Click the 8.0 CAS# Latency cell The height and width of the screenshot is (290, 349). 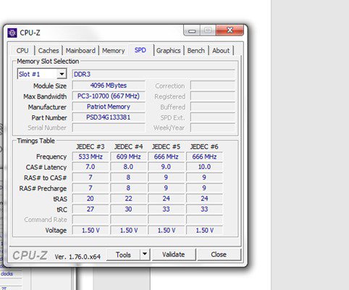click(x=129, y=167)
